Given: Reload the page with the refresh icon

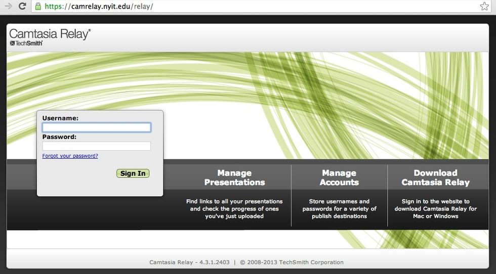Looking at the screenshot, I should [x=22, y=7].
